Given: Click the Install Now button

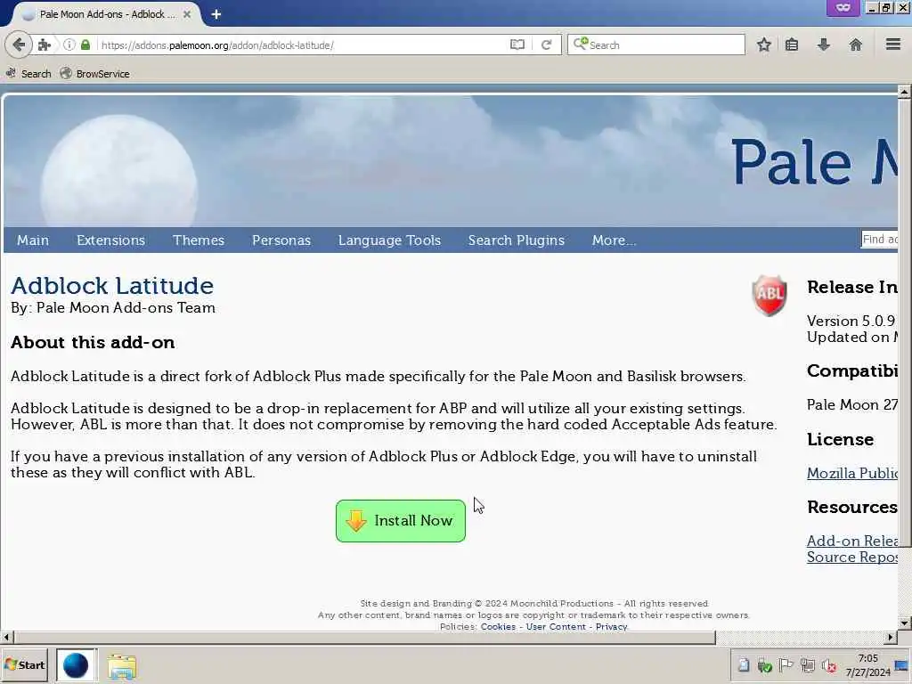Looking at the screenshot, I should pos(401,520).
